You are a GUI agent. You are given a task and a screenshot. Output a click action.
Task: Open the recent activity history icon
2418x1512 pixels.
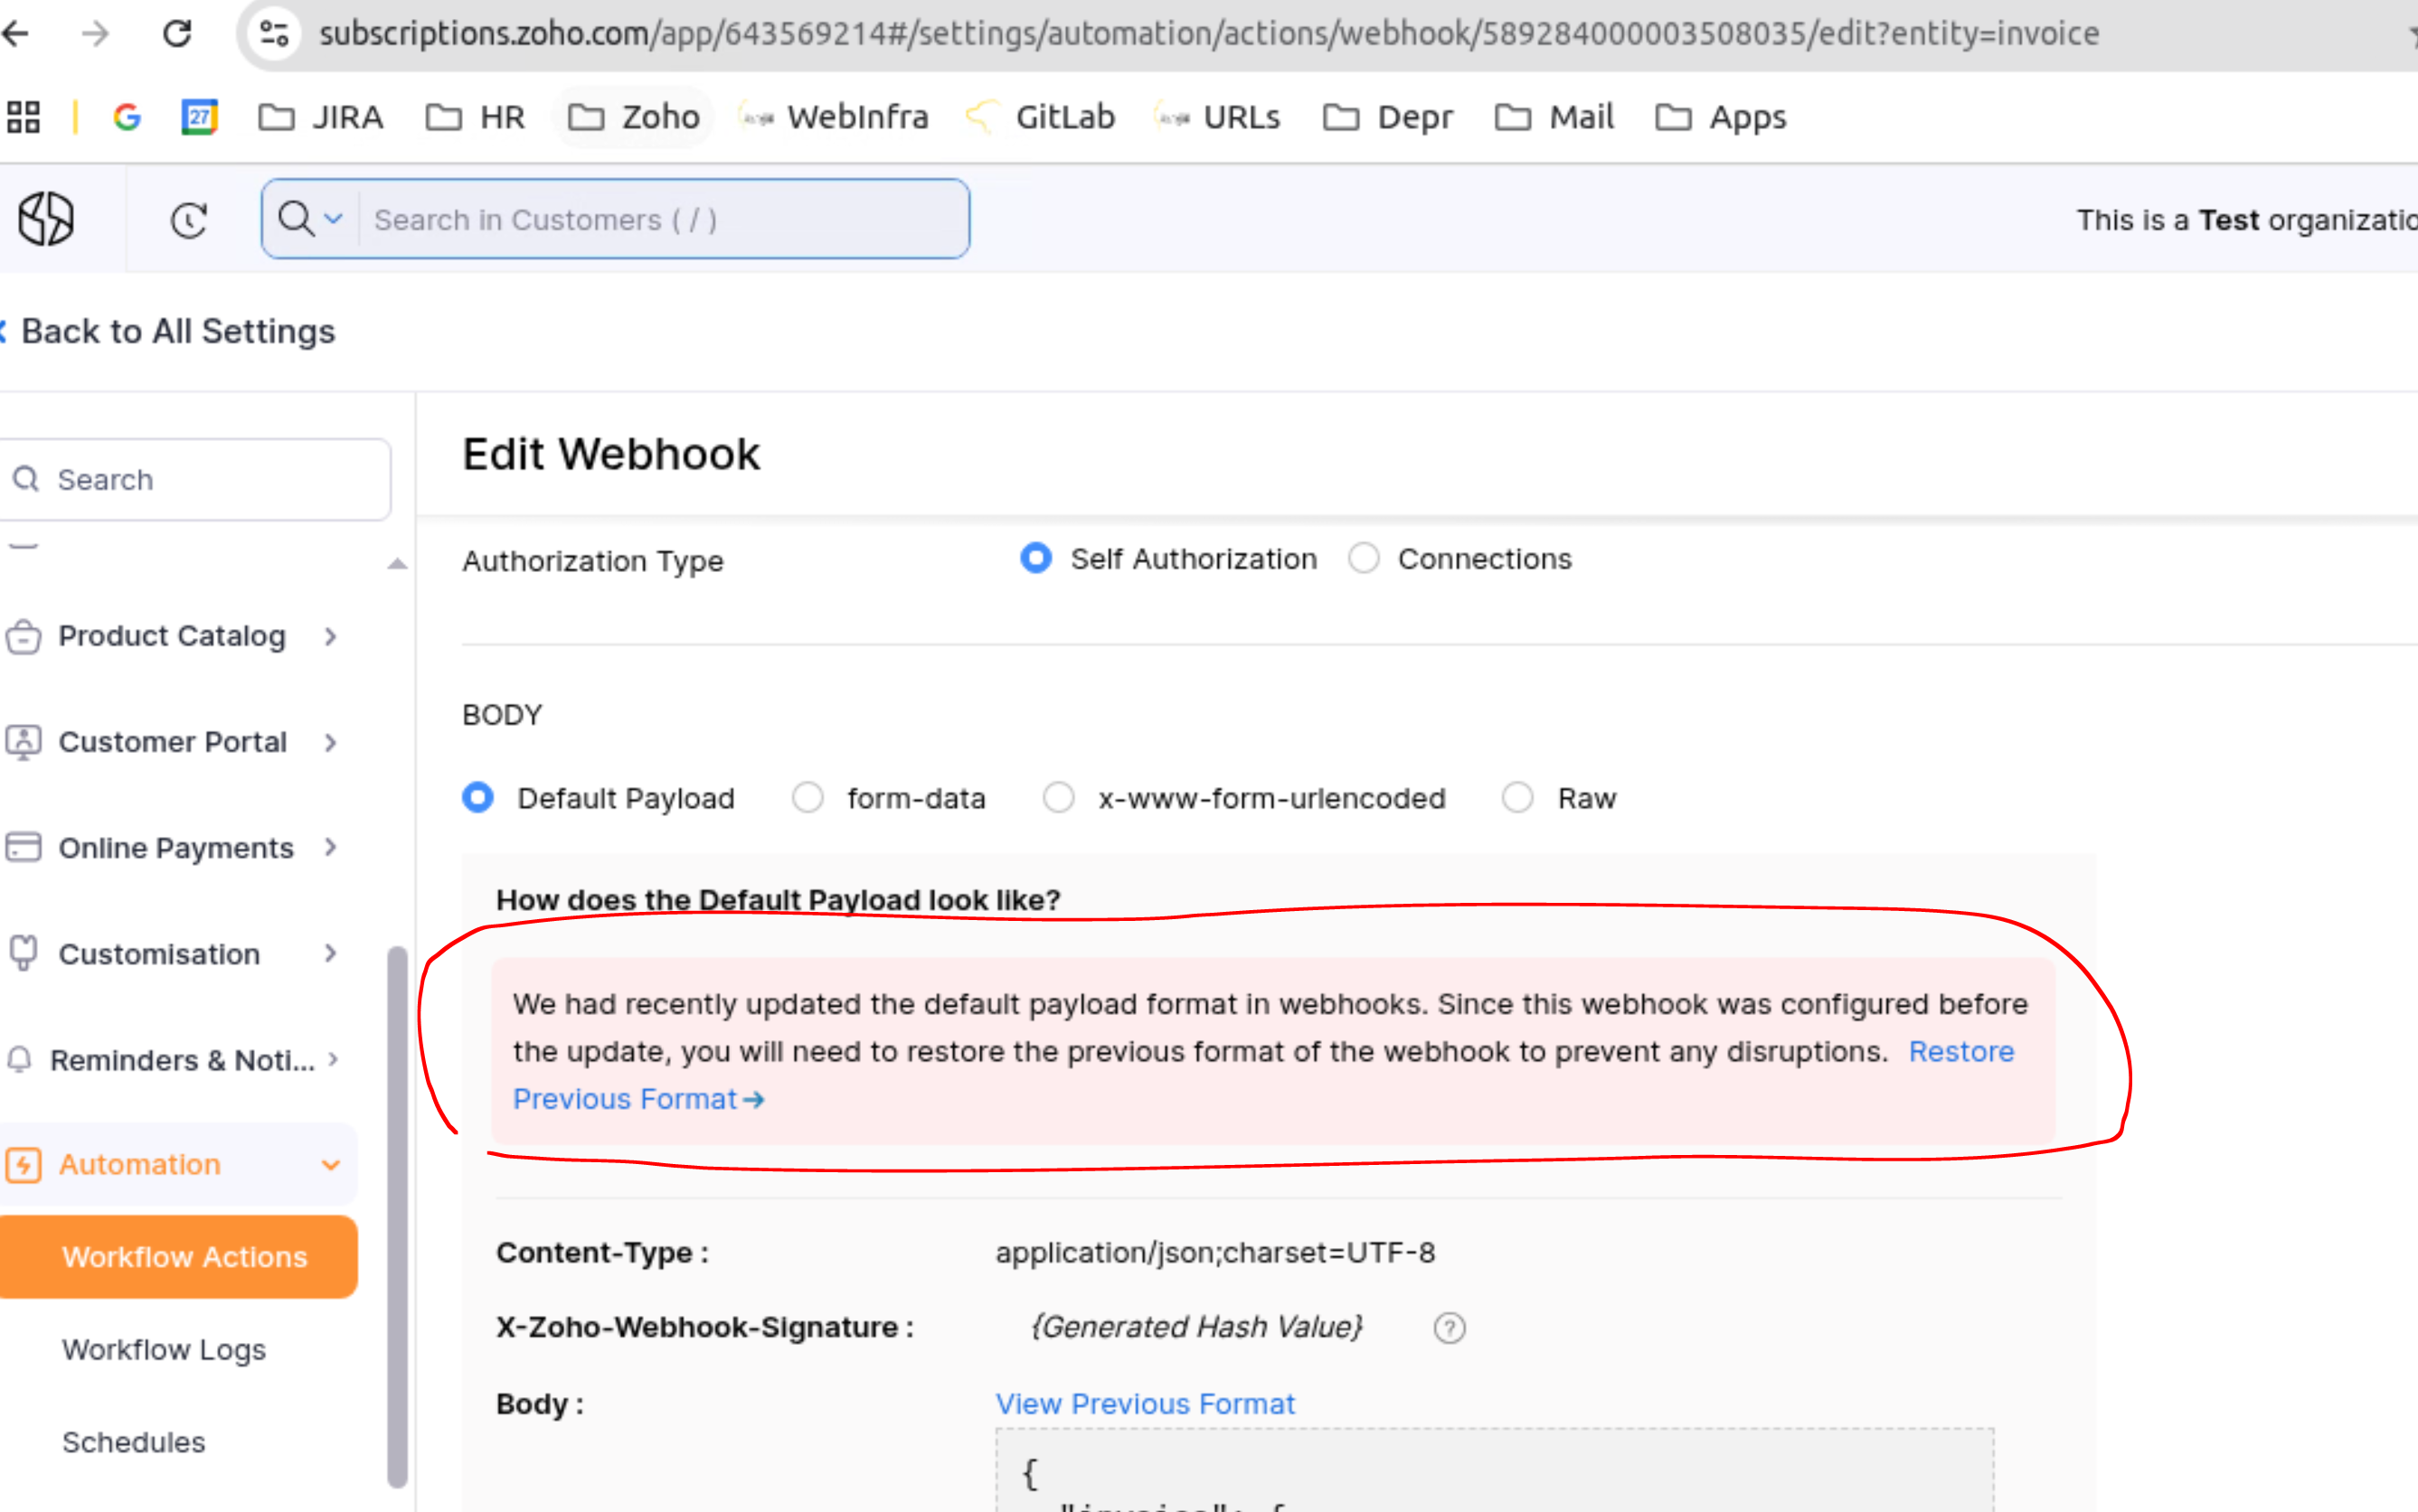tap(188, 220)
